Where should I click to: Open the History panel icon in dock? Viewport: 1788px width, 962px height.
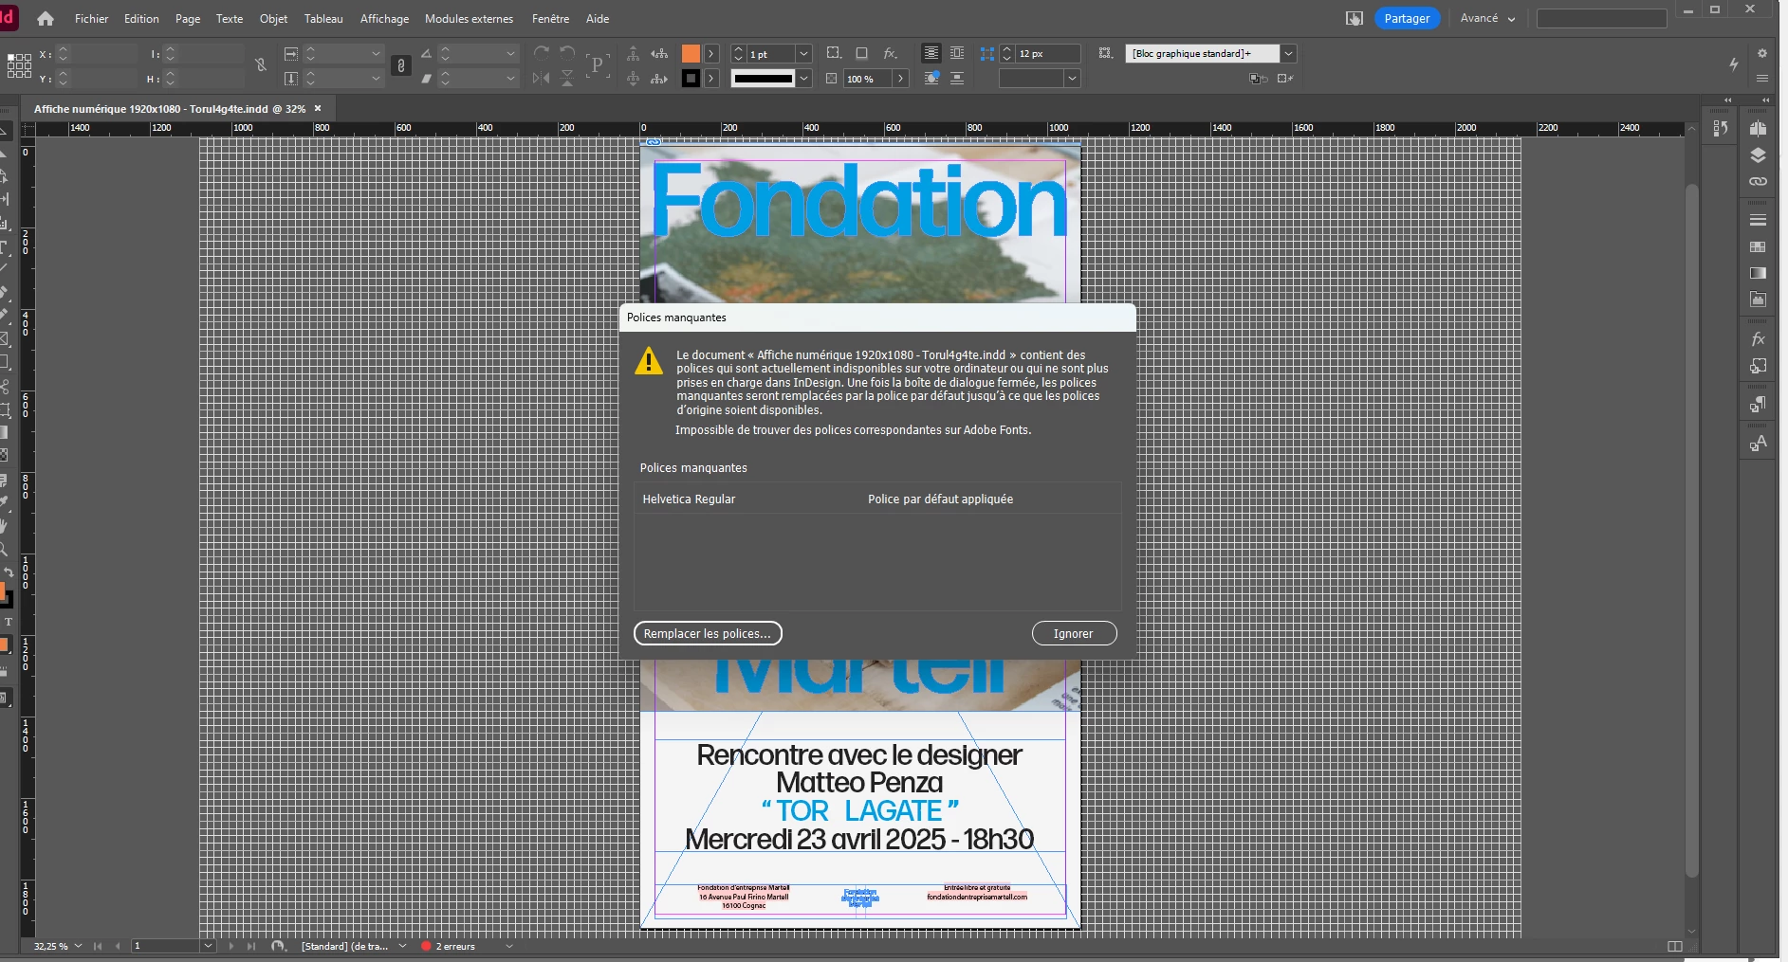pos(1721,129)
